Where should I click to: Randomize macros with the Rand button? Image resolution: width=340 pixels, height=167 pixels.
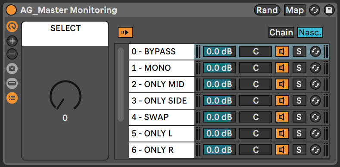click(267, 10)
